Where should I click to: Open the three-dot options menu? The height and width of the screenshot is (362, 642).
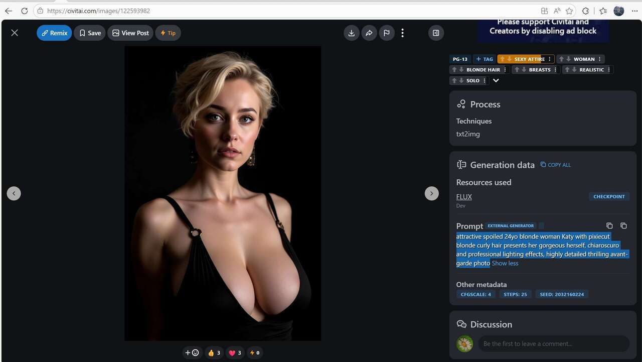click(x=403, y=33)
